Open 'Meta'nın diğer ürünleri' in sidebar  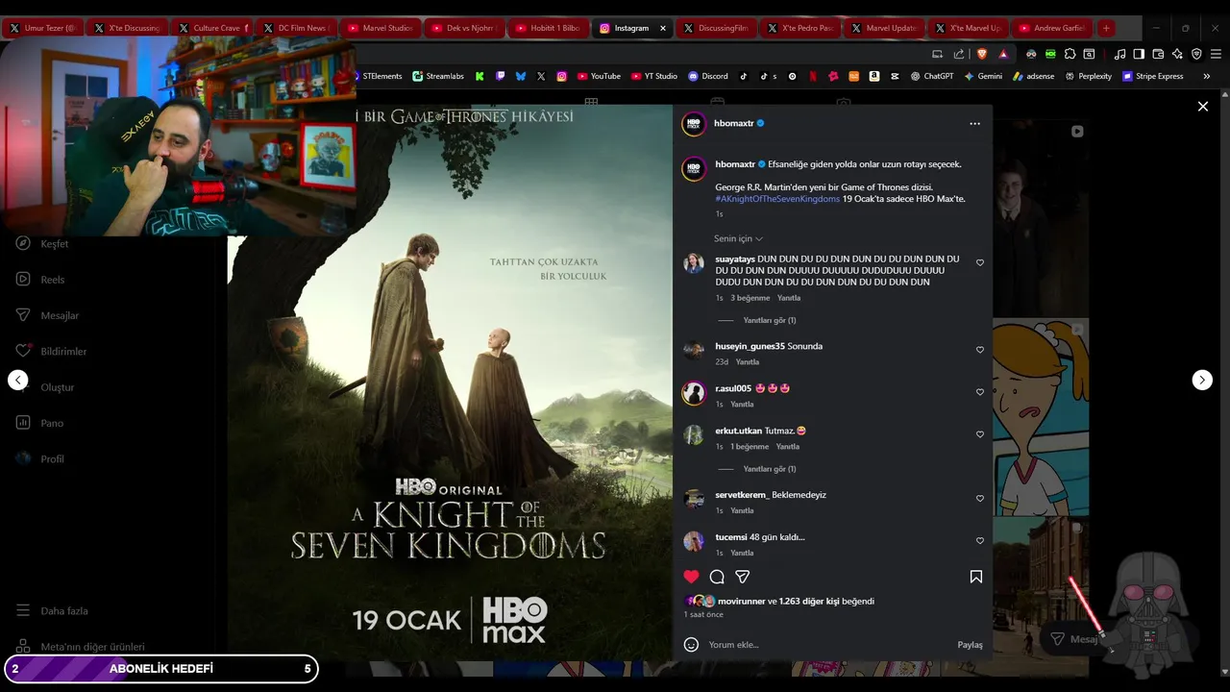(80, 647)
